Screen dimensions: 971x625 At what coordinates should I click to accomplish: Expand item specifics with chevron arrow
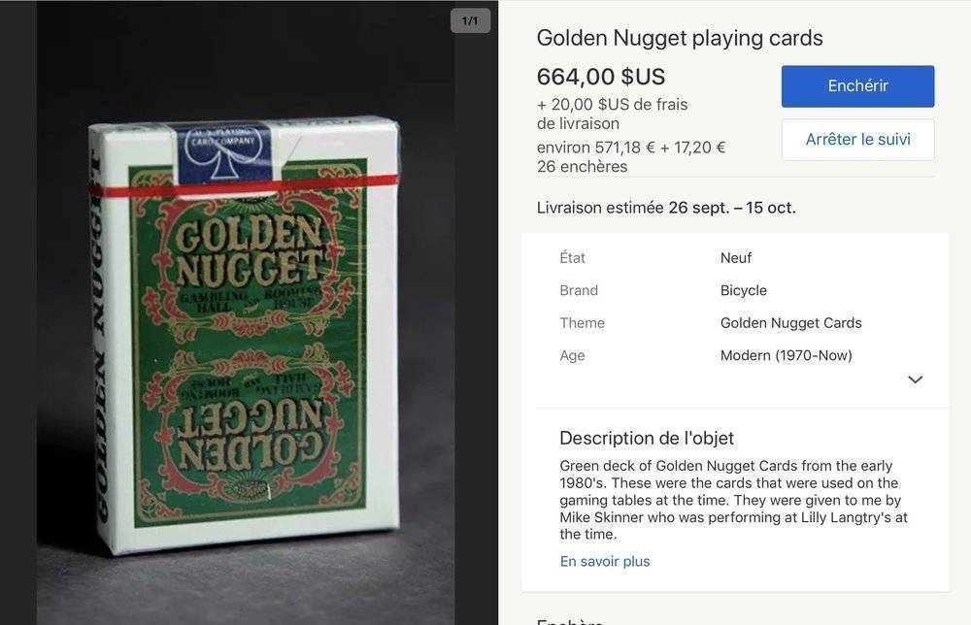pyautogui.click(x=915, y=379)
